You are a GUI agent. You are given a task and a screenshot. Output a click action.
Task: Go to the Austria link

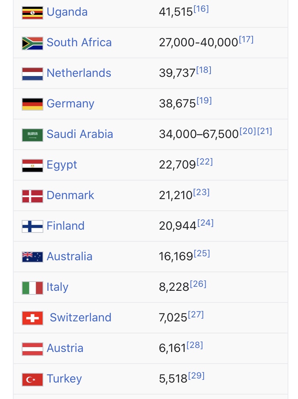point(65,348)
